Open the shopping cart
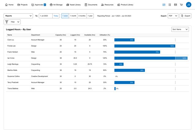The image size is (195, 137). (x=181, y=5)
